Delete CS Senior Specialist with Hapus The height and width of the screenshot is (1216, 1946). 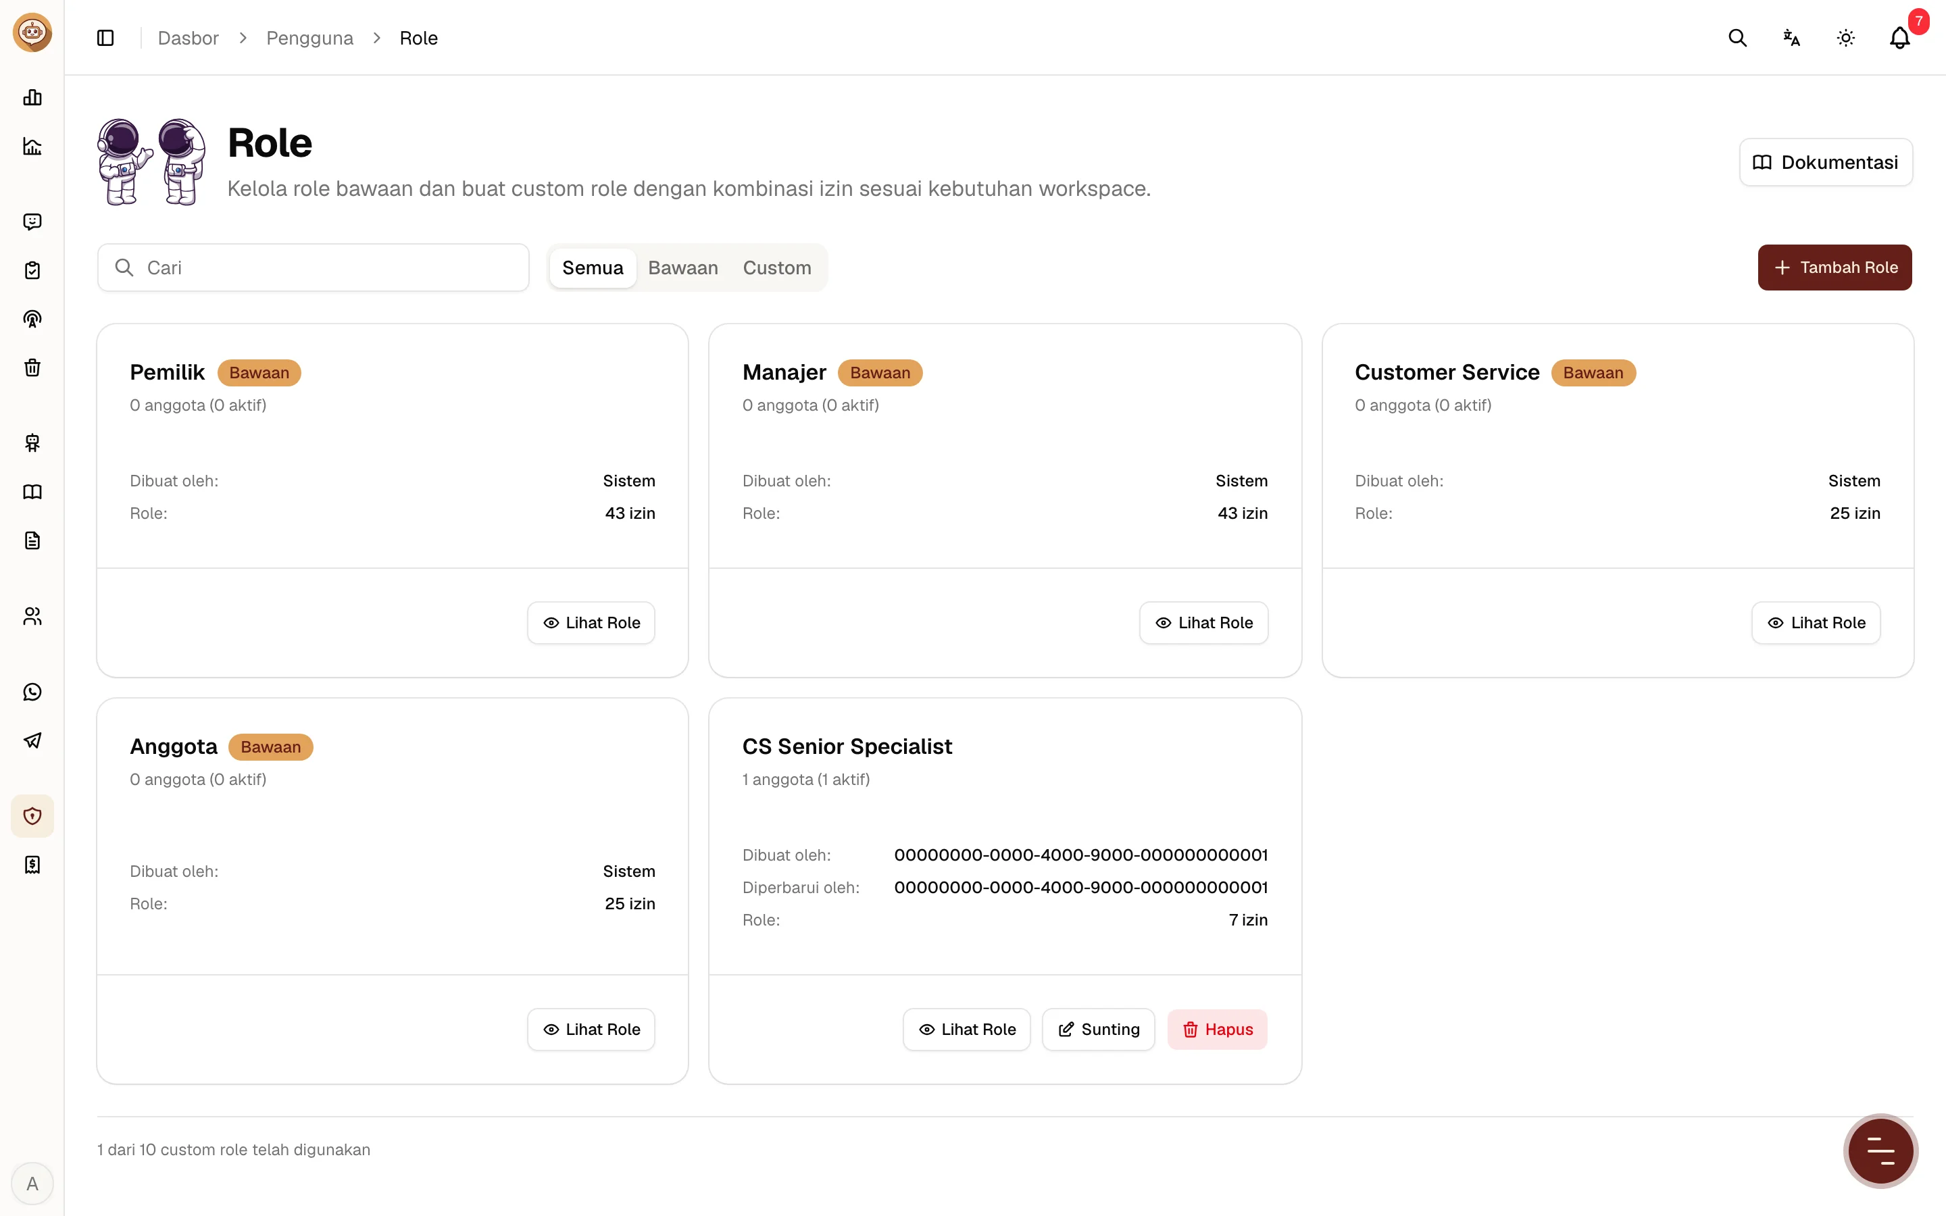pos(1217,1030)
